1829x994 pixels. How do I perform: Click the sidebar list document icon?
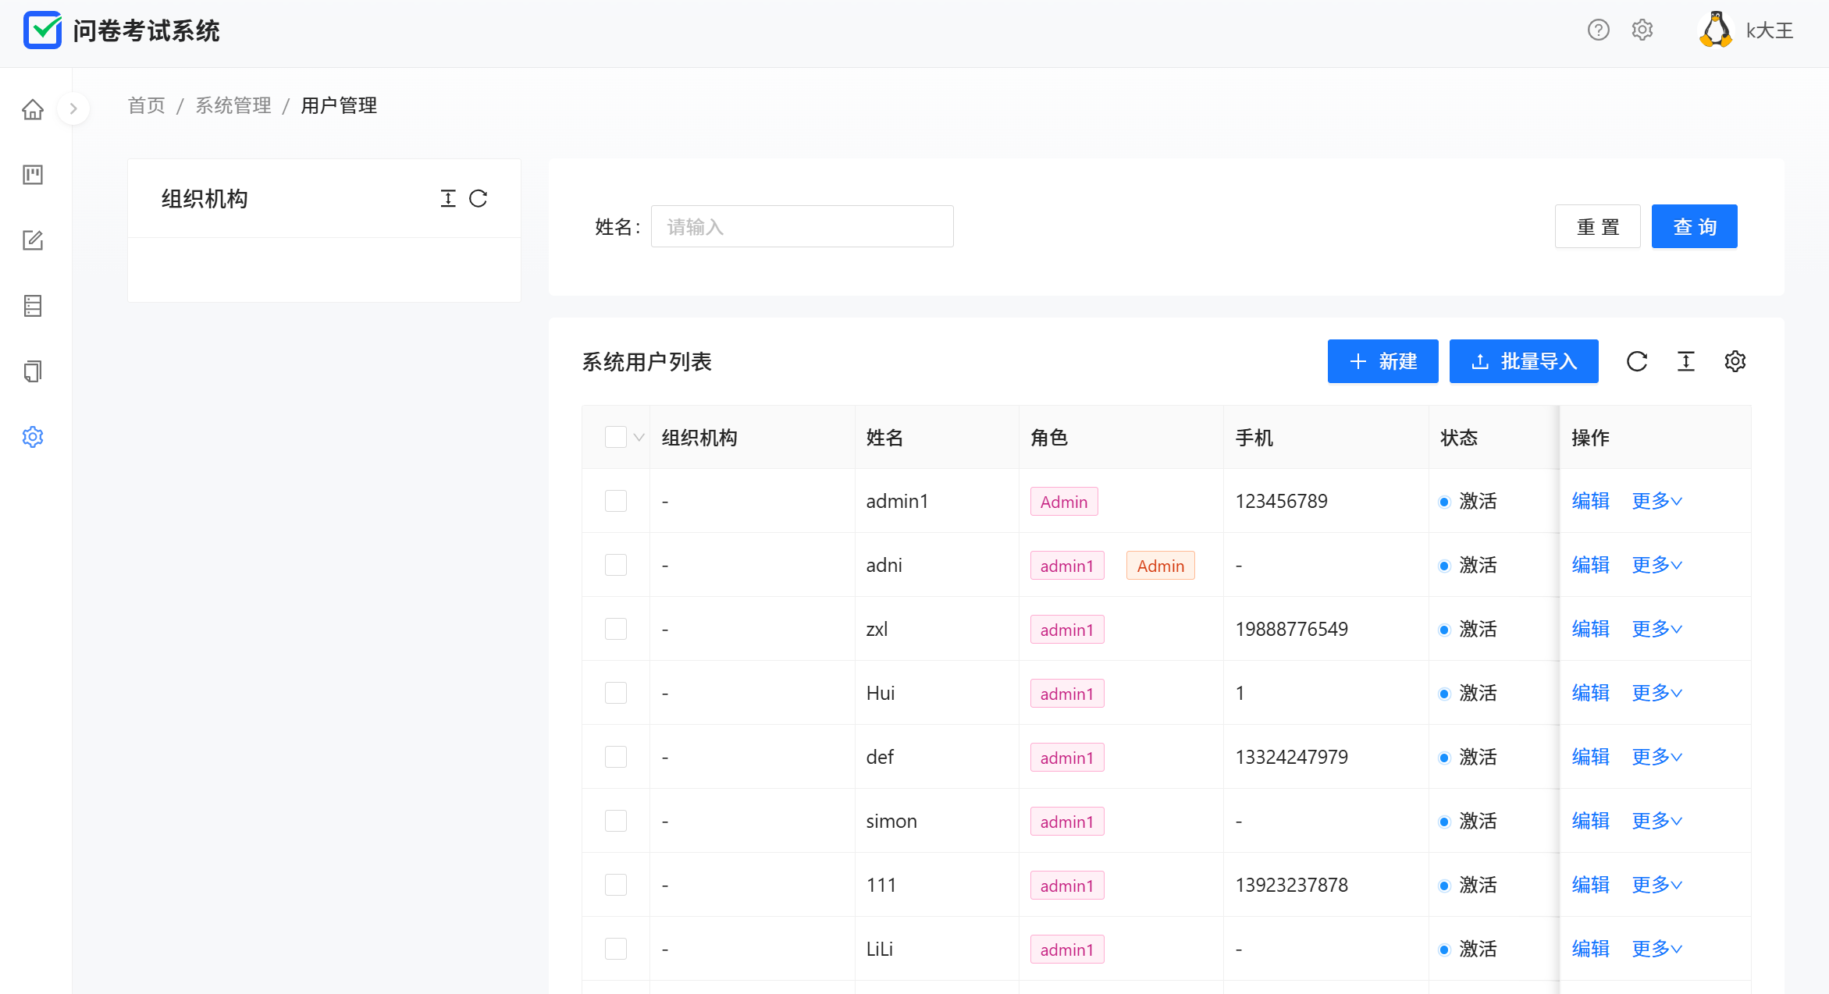(33, 306)
